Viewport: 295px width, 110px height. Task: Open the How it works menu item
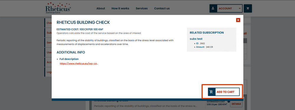pyautogui.click(x=120, y=9)
